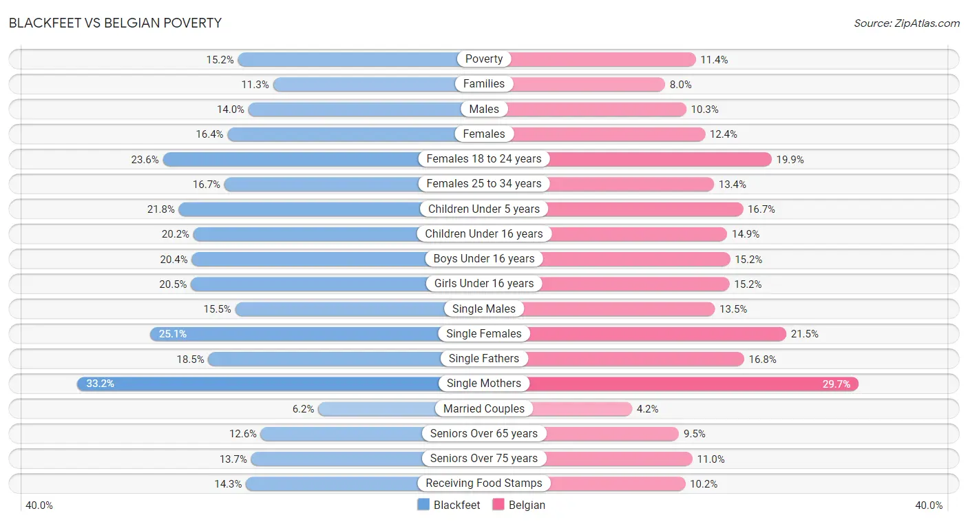Select the Single Mothers category label
968x522 pixels.
(x=484, y=384)
